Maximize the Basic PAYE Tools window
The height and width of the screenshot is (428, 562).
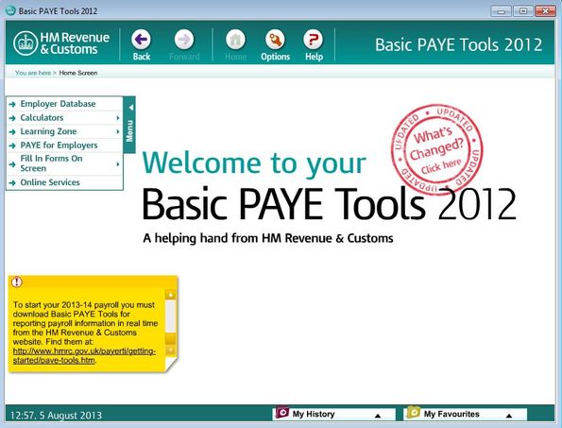523,11
